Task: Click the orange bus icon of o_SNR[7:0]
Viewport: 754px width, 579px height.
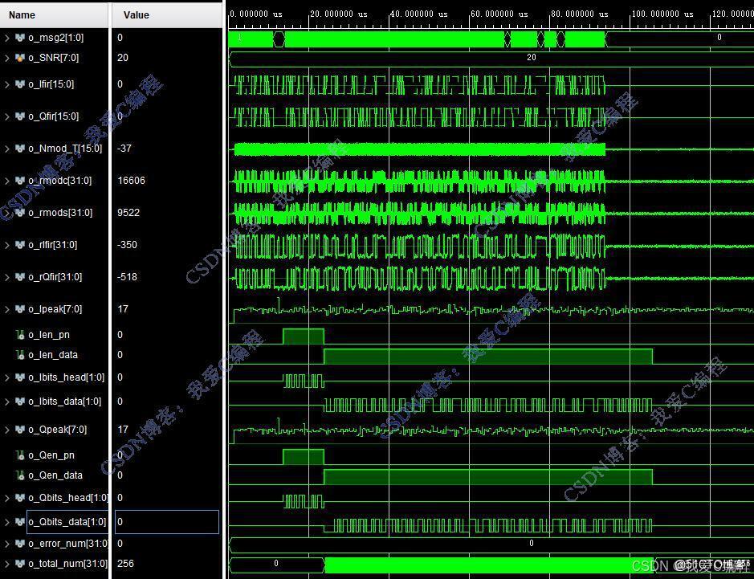Action: (x=20, y=58)
